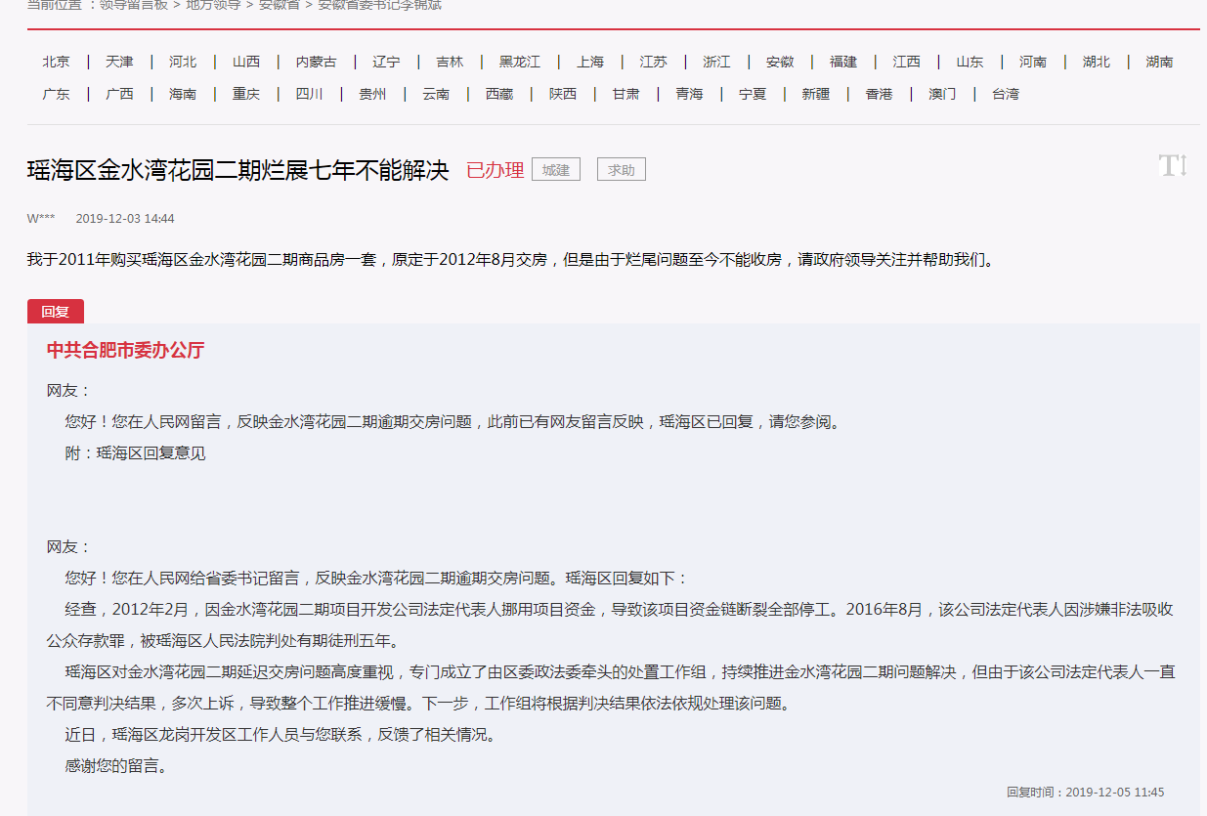Select 安徽 in the province list
1207x816 pixels.
(x=780, y=62)
